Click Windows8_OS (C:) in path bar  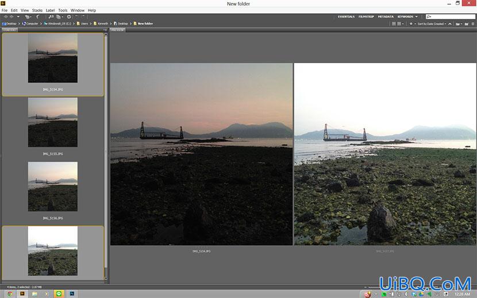click(57, 24)
